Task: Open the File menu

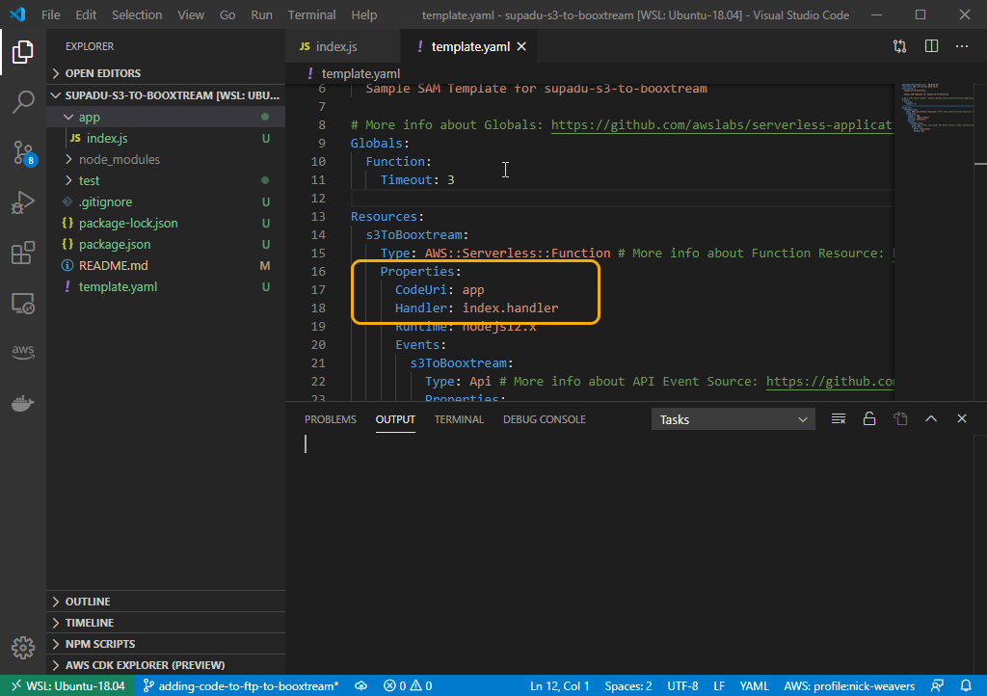Action: tap(51, 14)
